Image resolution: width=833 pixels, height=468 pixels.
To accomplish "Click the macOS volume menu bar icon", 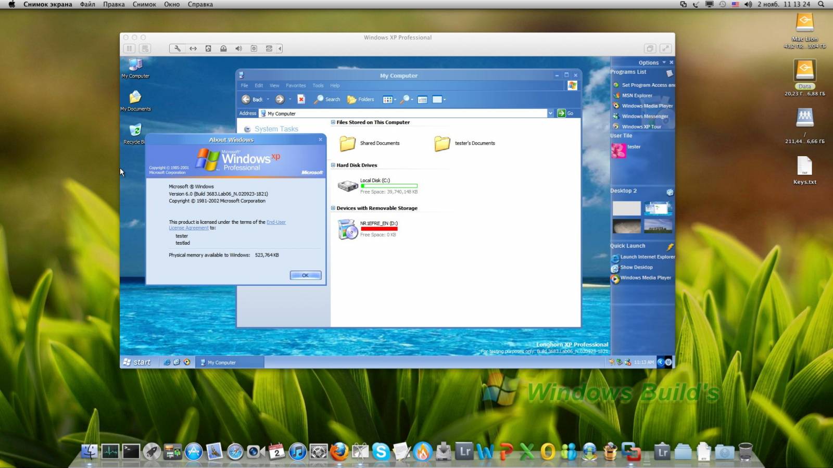I will click(x=748, y=4).
